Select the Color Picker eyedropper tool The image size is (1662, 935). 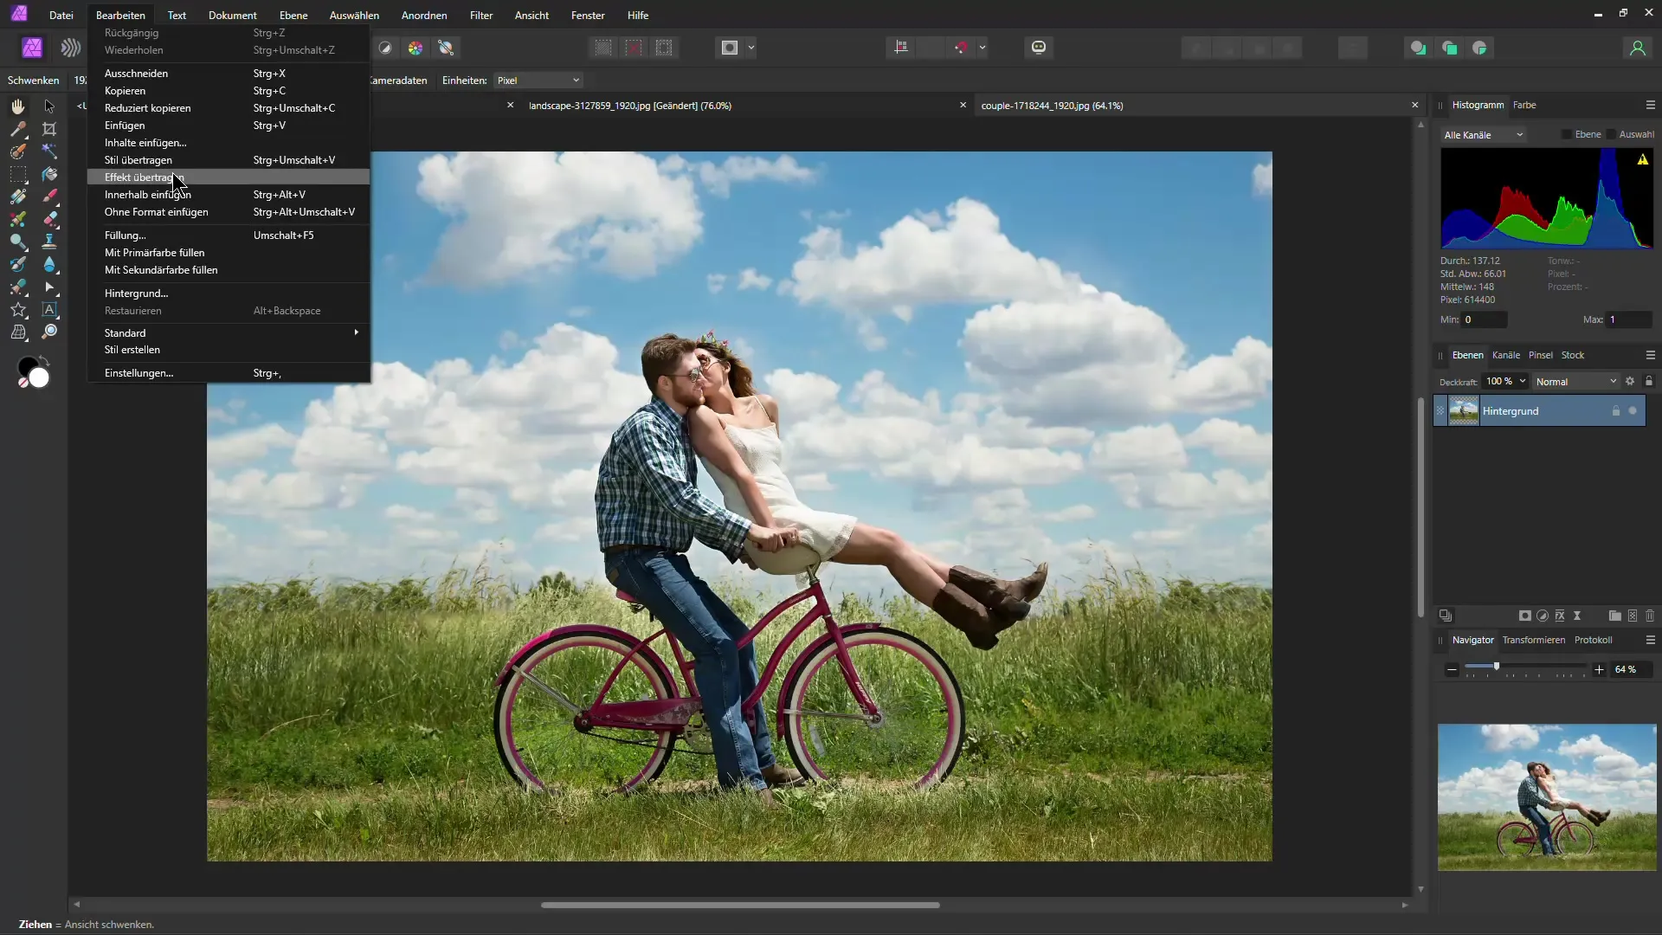[x=18, y=129]
